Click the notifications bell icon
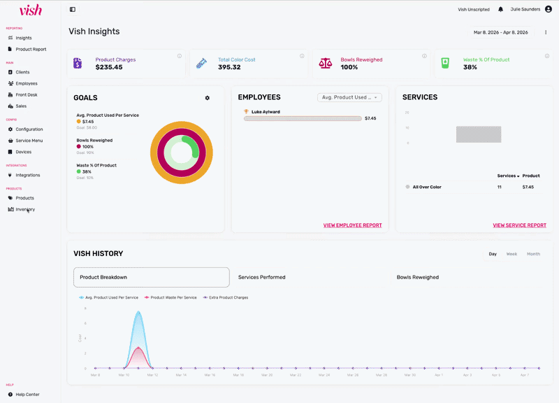 pos(500,10)
